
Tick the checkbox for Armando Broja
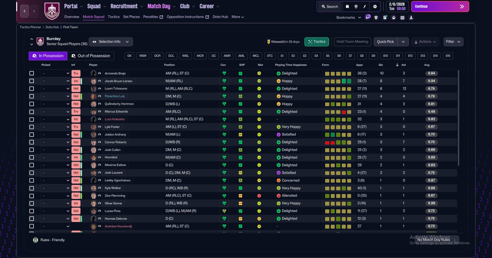(32, 73)
